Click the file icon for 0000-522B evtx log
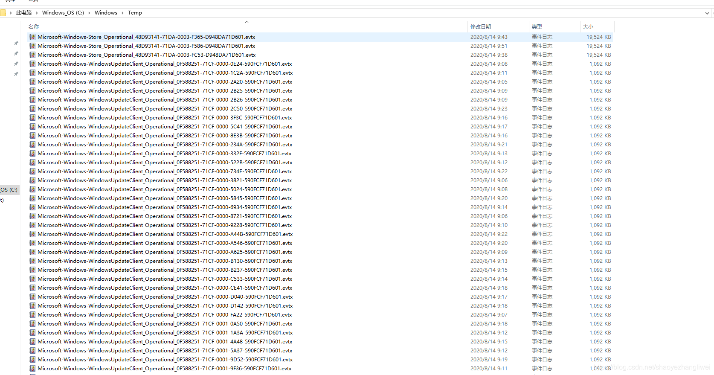714x375 pixels. point(32,163)
